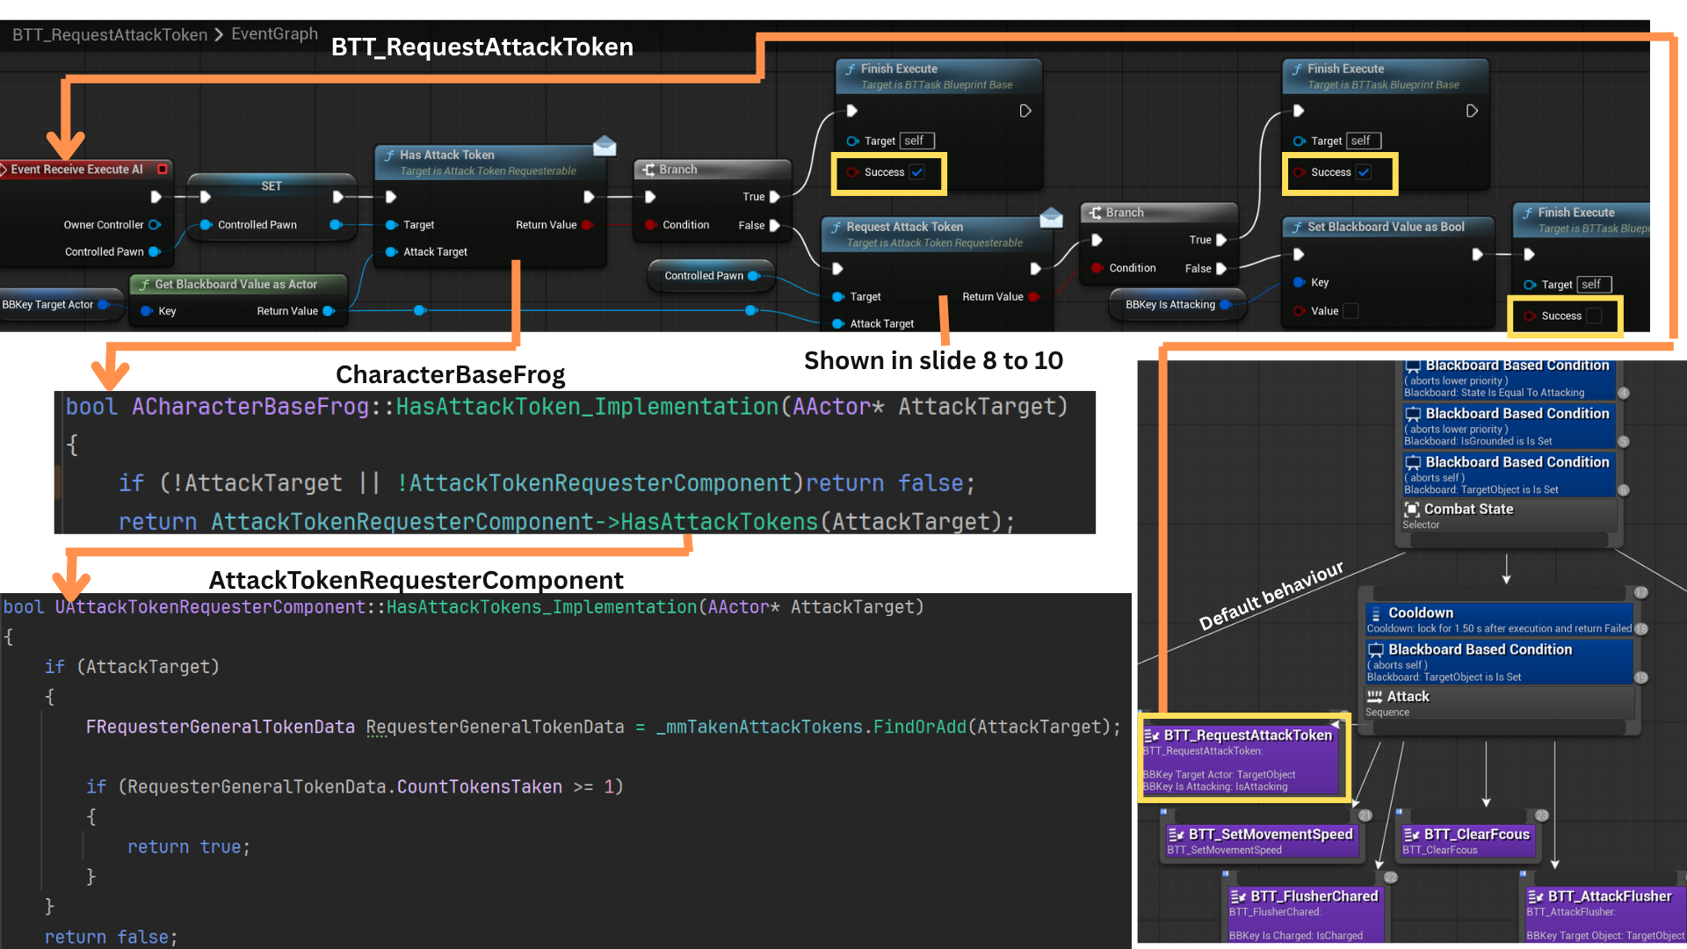Click the Attack sequence node icon
This screenshot has width=1687, height=949.
click(1375, 697)
